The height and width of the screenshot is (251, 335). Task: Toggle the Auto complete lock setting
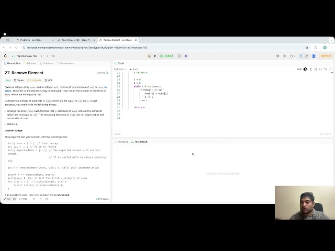point(134,69)
